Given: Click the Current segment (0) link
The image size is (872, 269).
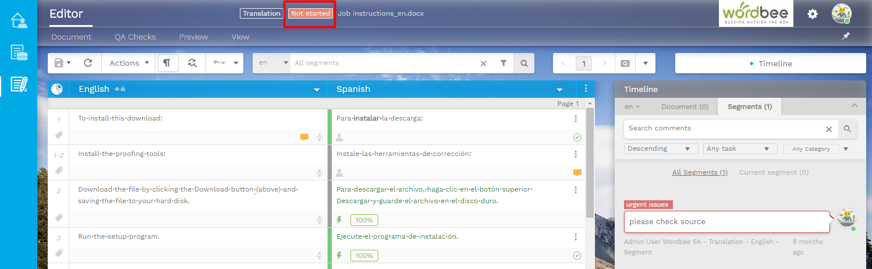Looking at the screenshot, I should pos(774,172).
